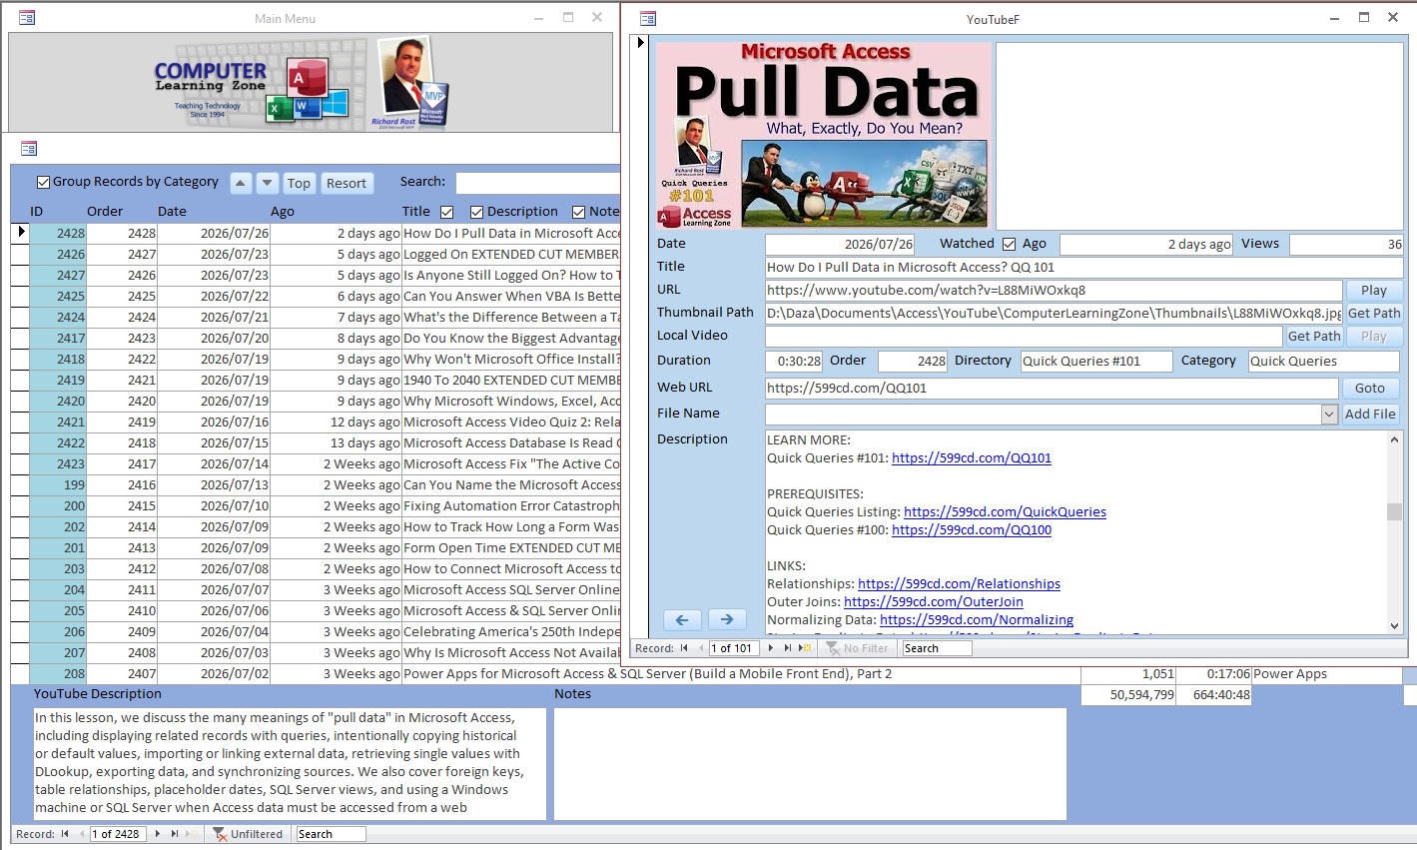This screenshot has height=850, width=1417.
Task: Click the Category field showing Quick Queries
Action: tap(1323, 362)
